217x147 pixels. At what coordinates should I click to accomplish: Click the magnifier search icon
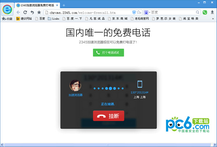click(x=197, y=12)
